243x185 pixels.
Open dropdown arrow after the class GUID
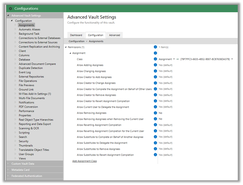pyautogui.click(x=232, y=59)
